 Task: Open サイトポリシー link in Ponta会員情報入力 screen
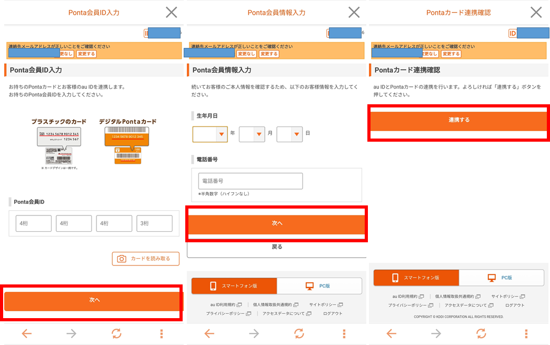tap(326, 304)
